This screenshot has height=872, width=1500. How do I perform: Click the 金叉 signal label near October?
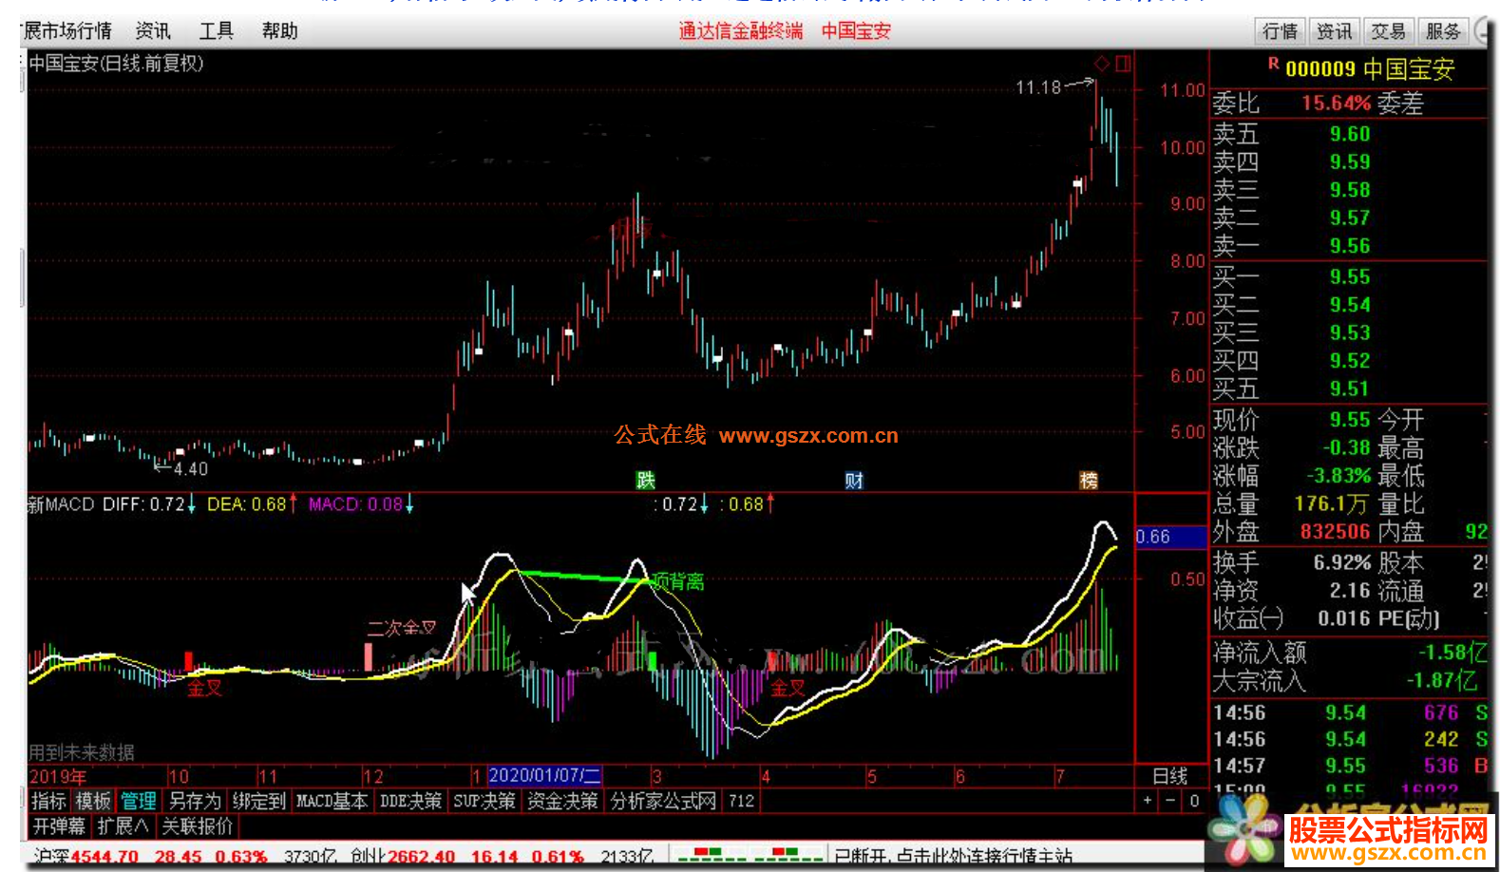pyautogui.click(x=204, y=688)
